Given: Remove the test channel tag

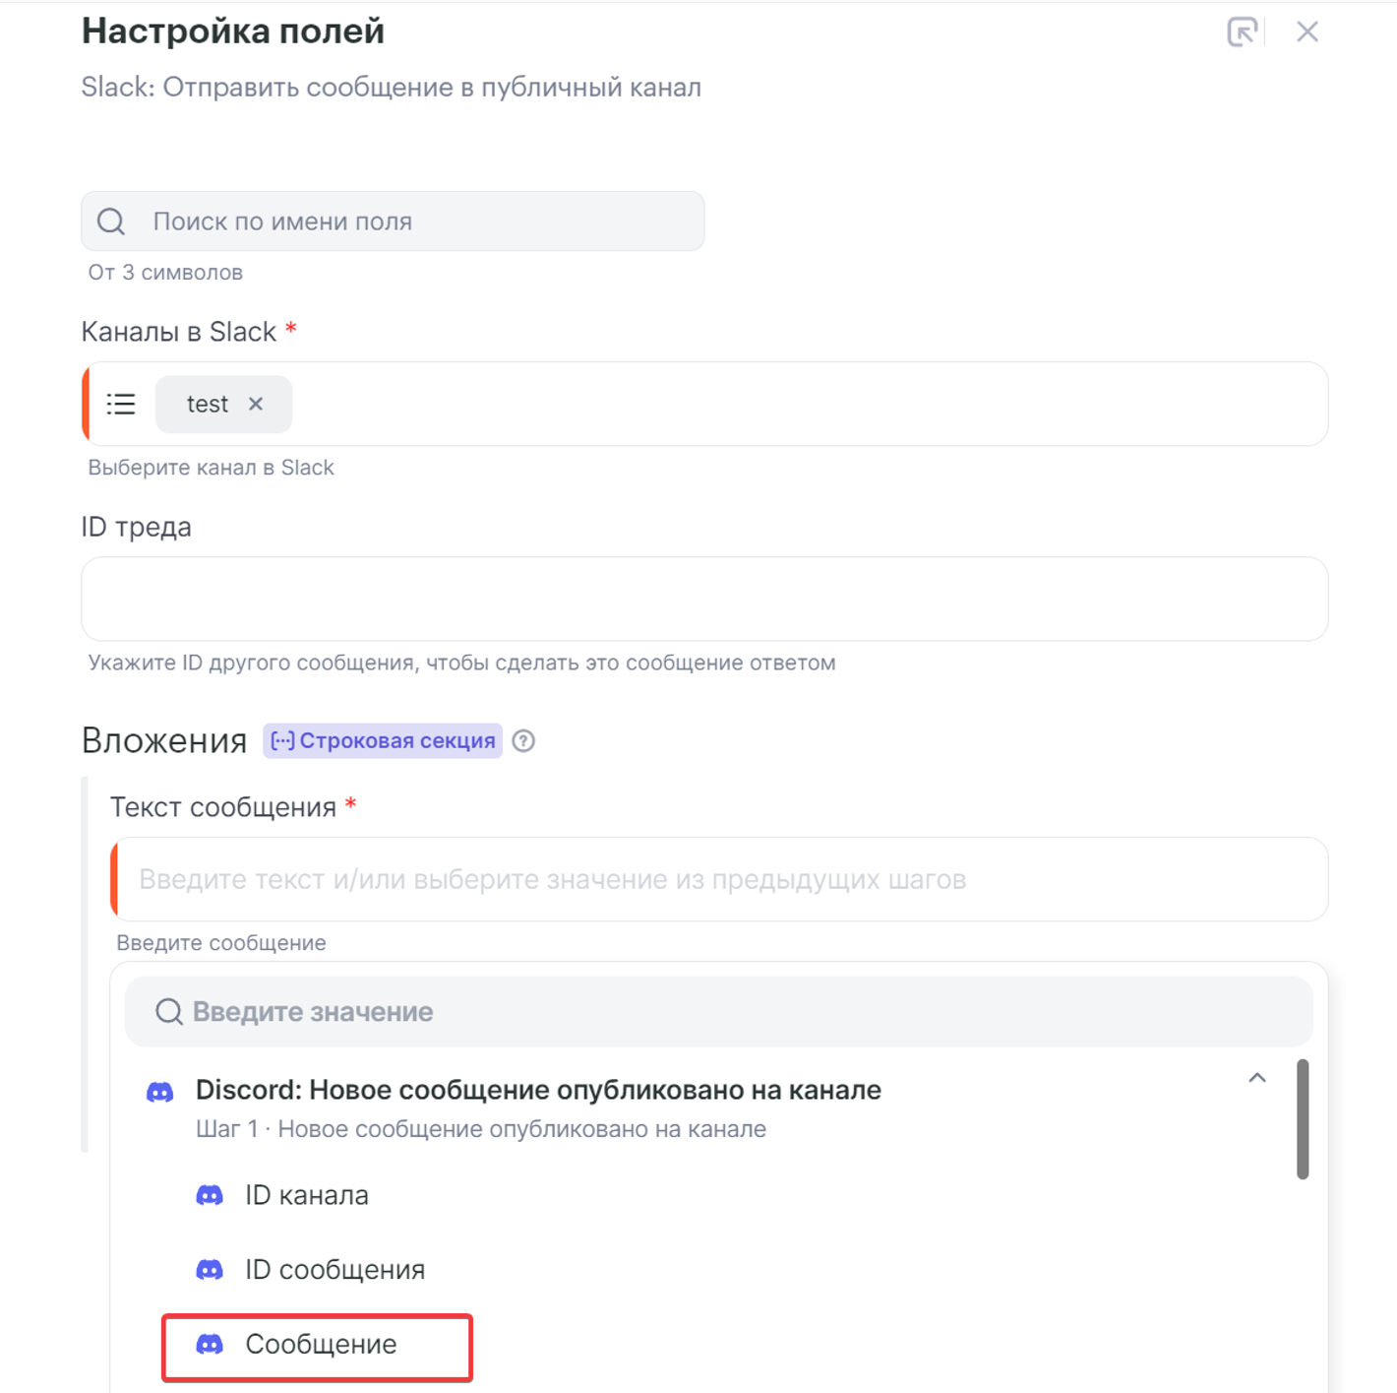Looking at the screenshot, I should pos(256,405).
